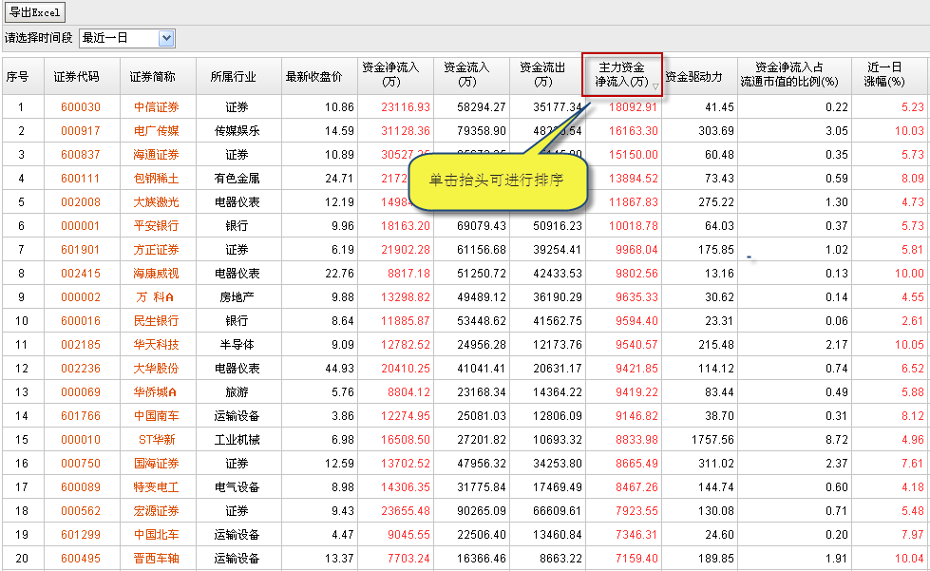The image size is (930, 571).
Task: Open 海康威视 stock link
Action: click(156, 274)
